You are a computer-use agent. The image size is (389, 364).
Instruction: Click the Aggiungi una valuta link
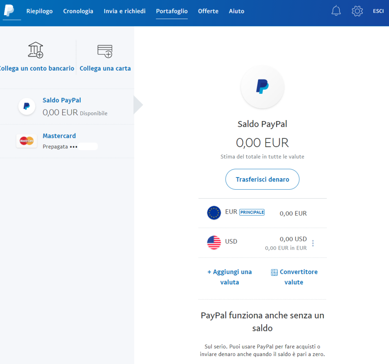[x=230, y=277]
